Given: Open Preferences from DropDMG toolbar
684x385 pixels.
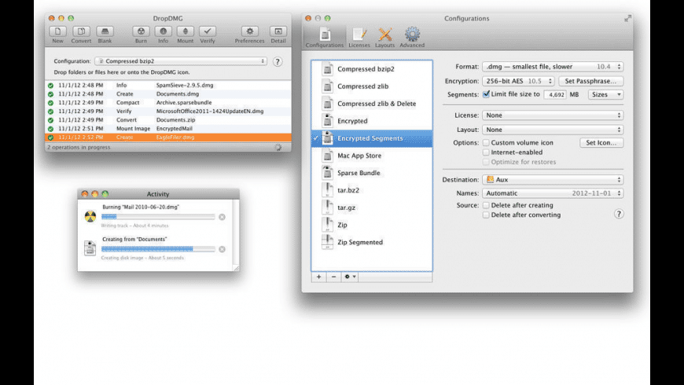Looking at the screenshot, I should pos(250,31).
